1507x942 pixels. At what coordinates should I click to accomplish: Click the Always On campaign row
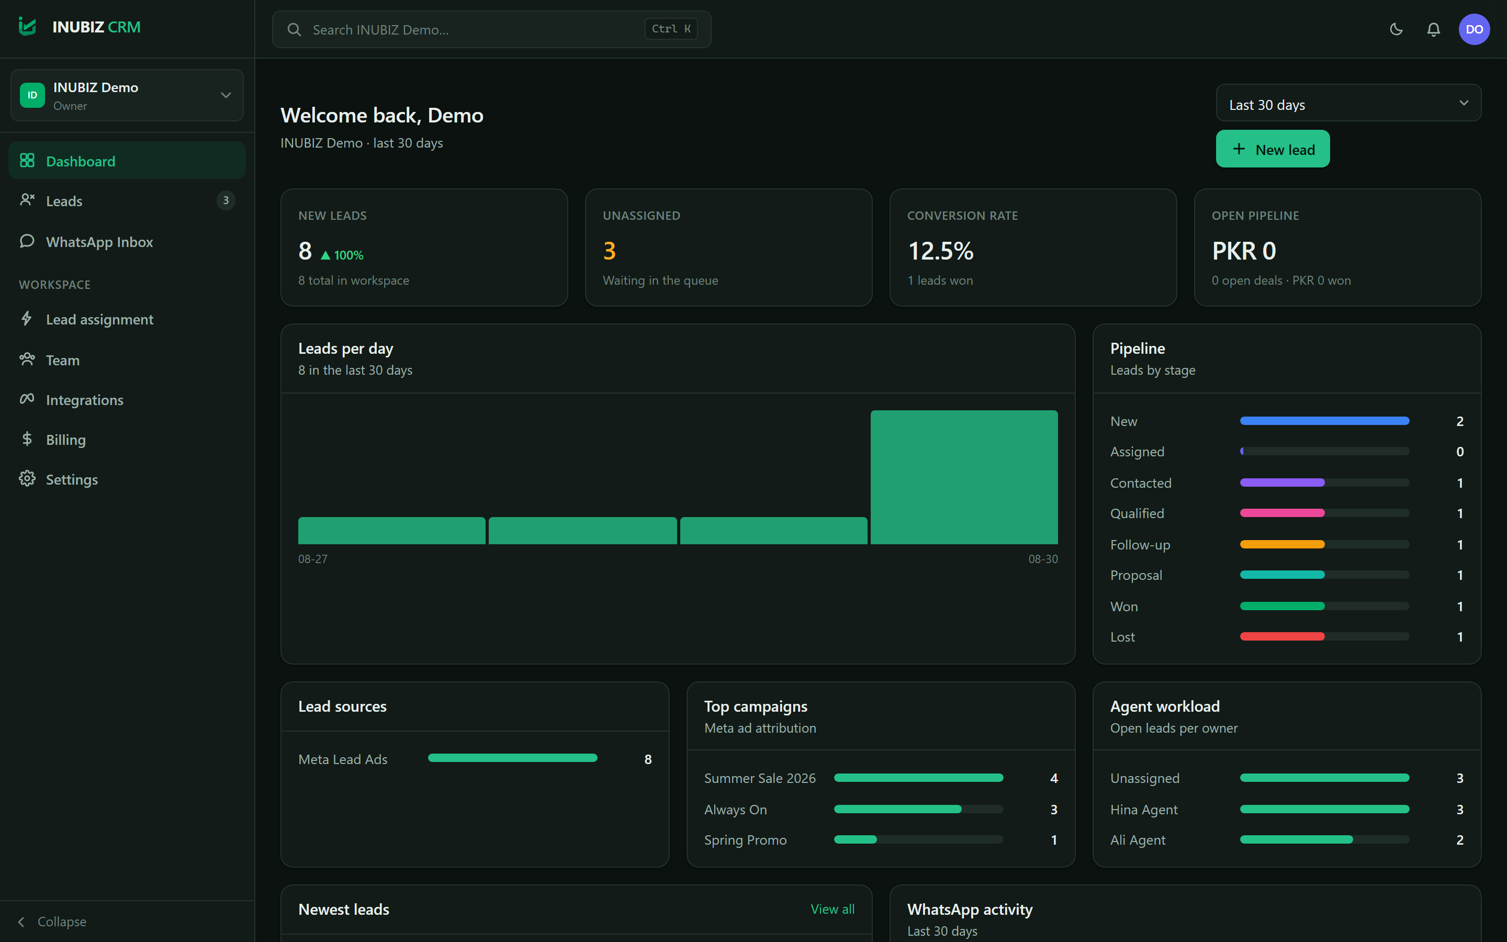pos(881,809)
